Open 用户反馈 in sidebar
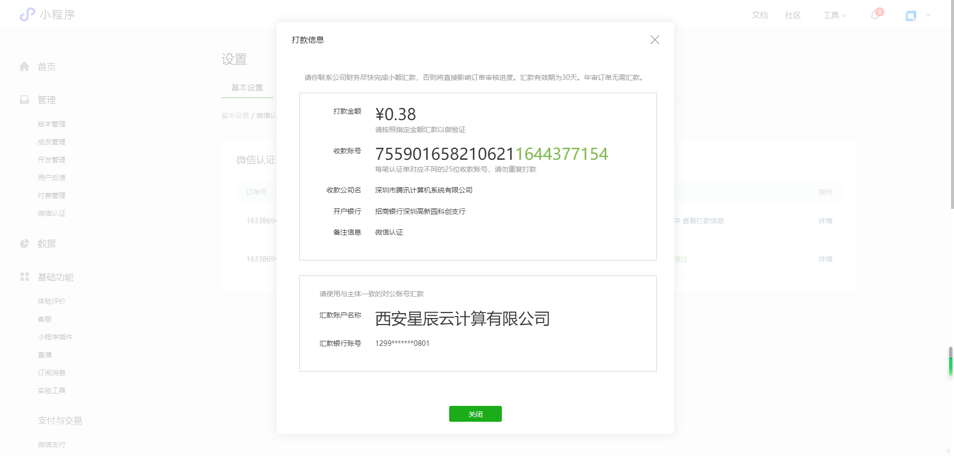The width and height of the screenshot is (954, 456). (x=52, y=178)
